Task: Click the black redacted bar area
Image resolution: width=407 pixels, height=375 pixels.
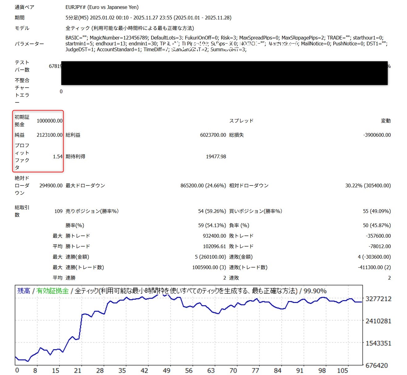Action: (x=224, y=73)
